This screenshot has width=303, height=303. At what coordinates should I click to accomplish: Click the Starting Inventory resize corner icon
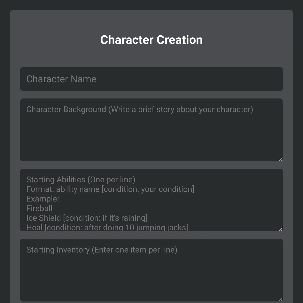pos(281,299)
